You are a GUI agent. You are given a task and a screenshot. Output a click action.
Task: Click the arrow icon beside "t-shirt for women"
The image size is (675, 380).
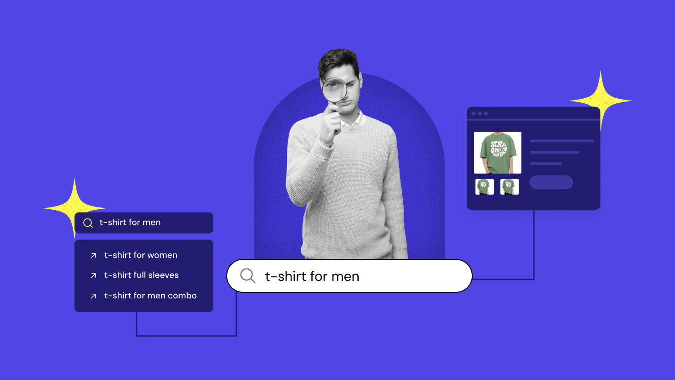coord(93,256)
